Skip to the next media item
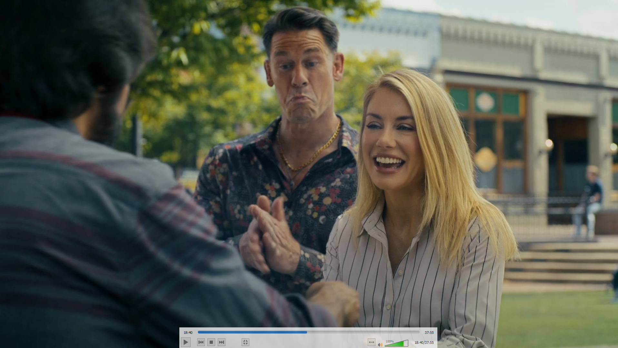618x348 pixels. click(222, 342)
